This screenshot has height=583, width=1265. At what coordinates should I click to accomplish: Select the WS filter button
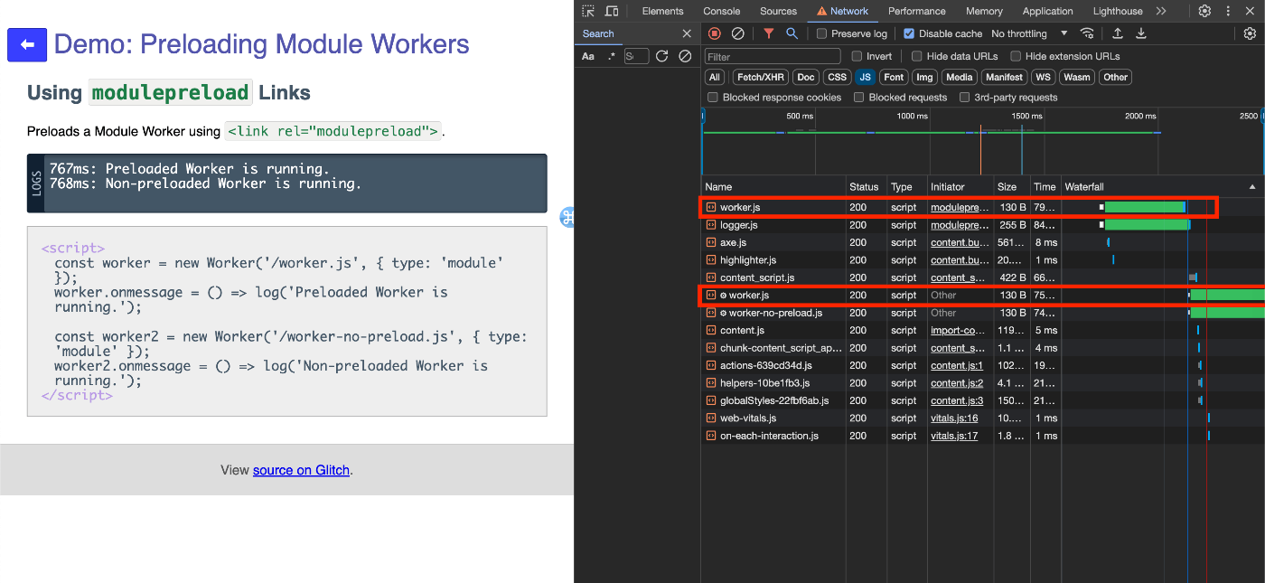(x=1043, y=77)
